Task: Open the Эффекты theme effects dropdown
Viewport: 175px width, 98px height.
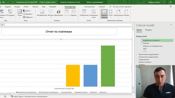Action: click(28, 17)
